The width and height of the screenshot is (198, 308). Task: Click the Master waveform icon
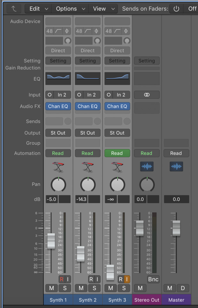click(x=176, y=167)
